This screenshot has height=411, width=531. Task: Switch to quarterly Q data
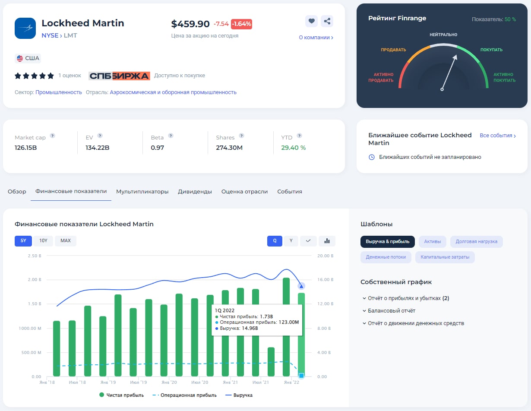[275, 240]
